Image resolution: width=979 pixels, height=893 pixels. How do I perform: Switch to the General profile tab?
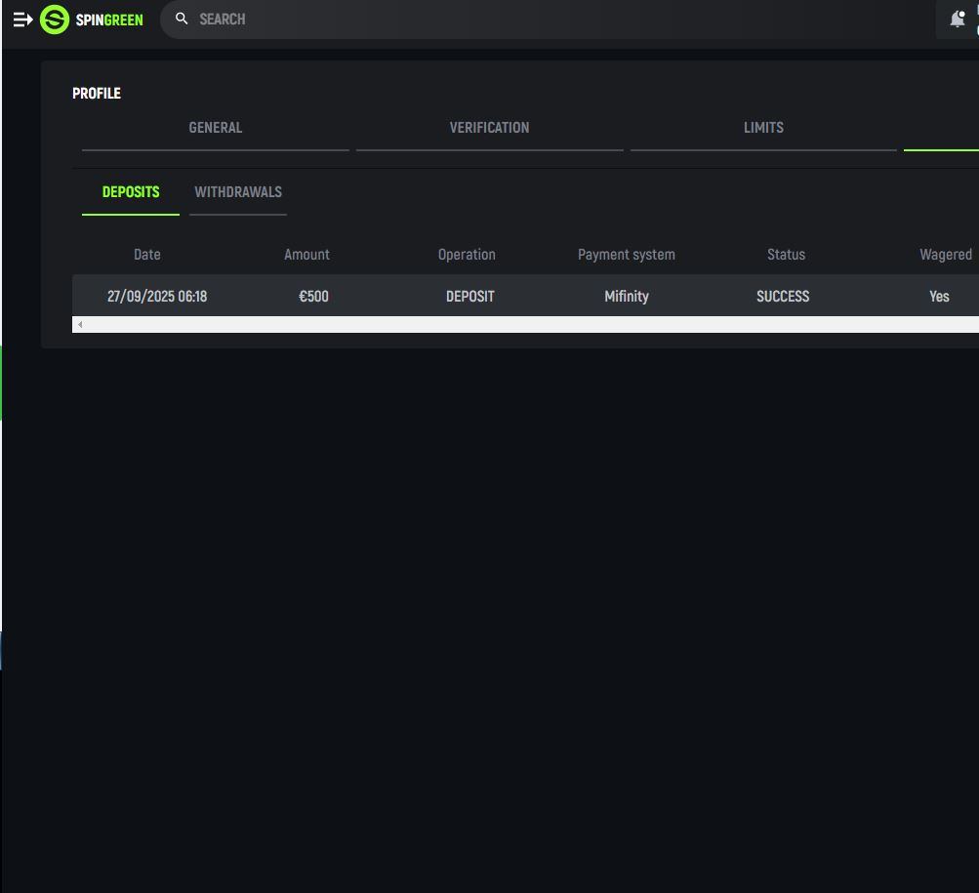point(215,128)
